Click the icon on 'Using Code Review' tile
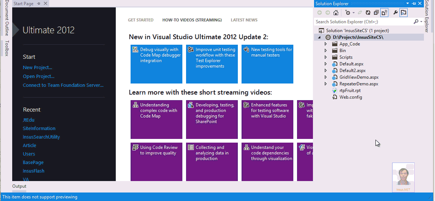Screen dimensions: 435x201 point(135,147)
